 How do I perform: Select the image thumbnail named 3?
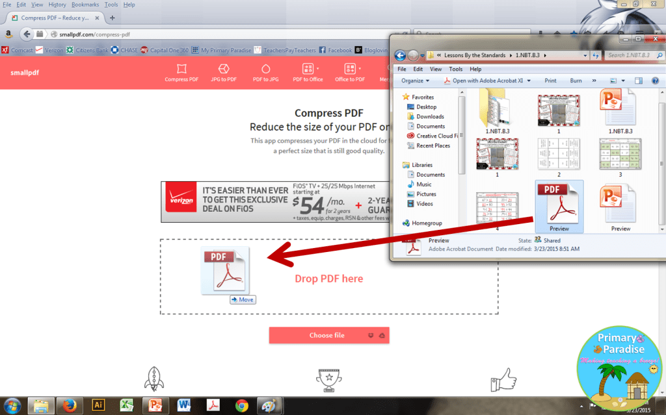620,157
